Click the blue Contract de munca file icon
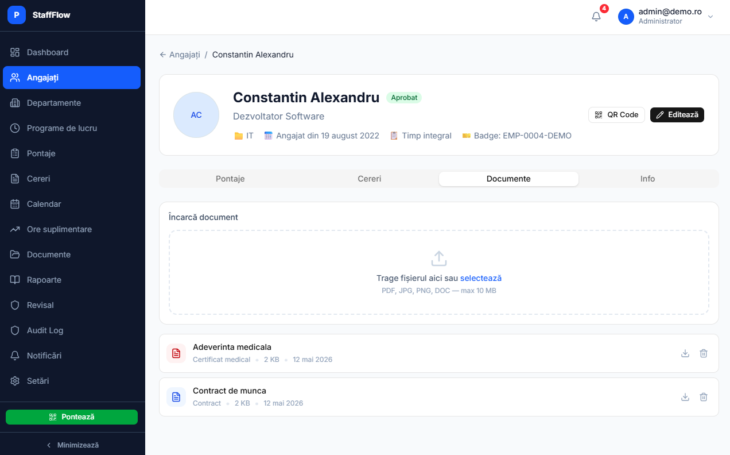This screenshot has width=730, height=455. 176,397
